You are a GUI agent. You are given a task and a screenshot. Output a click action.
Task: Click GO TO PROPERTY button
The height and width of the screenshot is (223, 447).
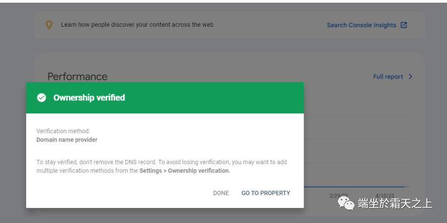pos(266,193)
